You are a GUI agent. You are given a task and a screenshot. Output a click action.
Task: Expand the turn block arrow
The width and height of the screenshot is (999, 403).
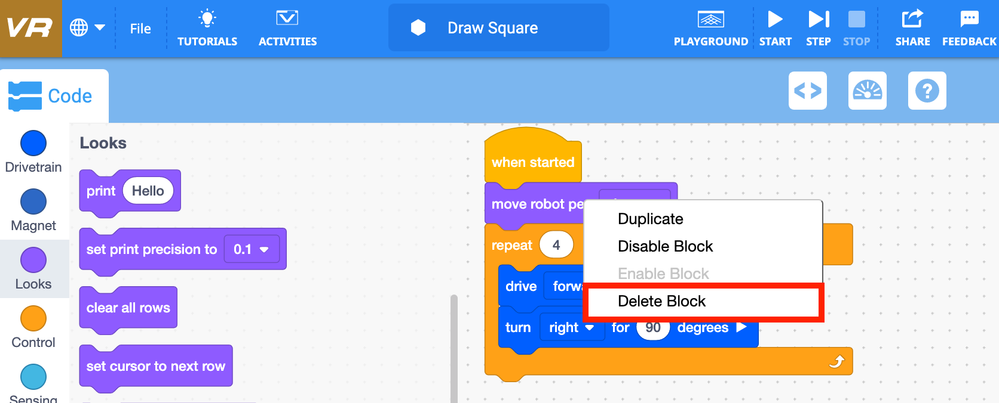(741, 327)
